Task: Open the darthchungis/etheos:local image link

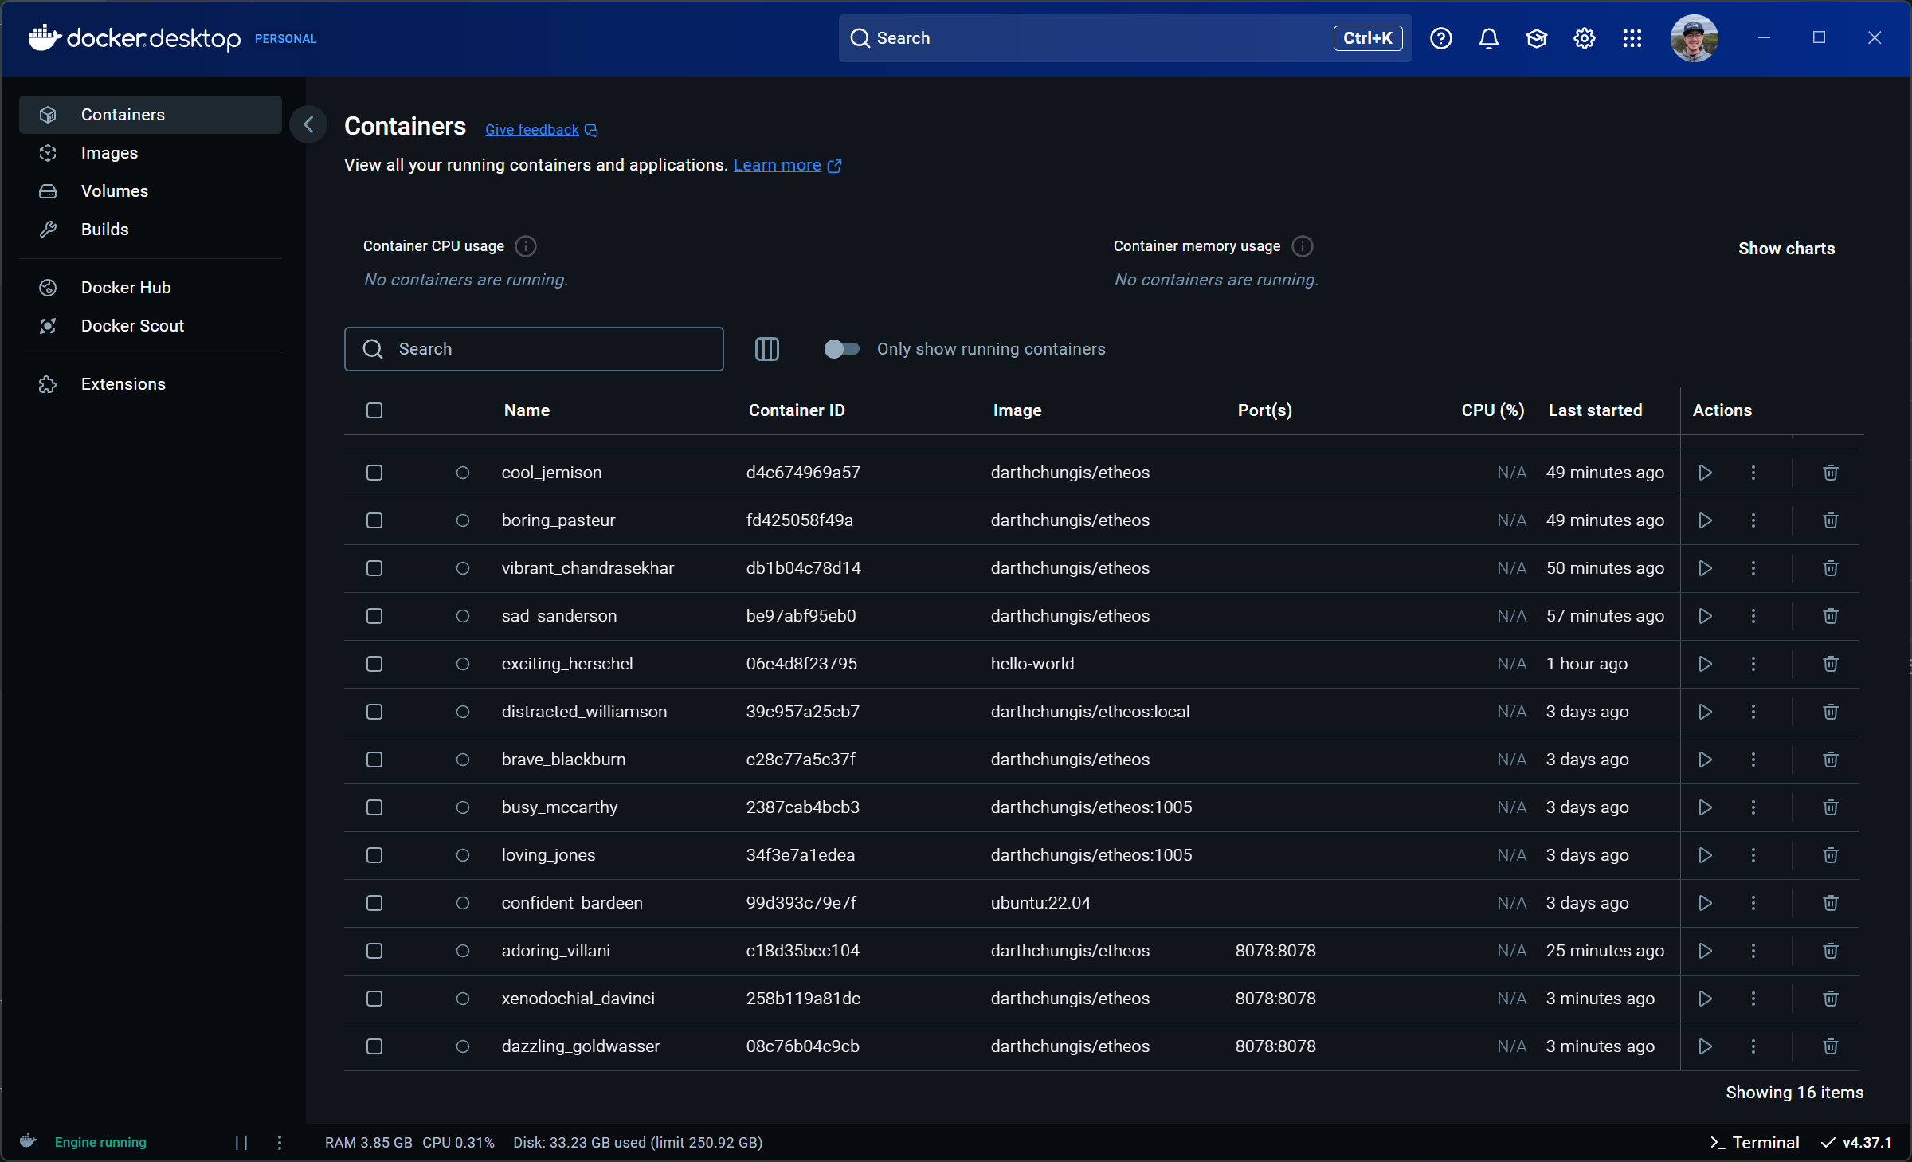Action: 1090,712
